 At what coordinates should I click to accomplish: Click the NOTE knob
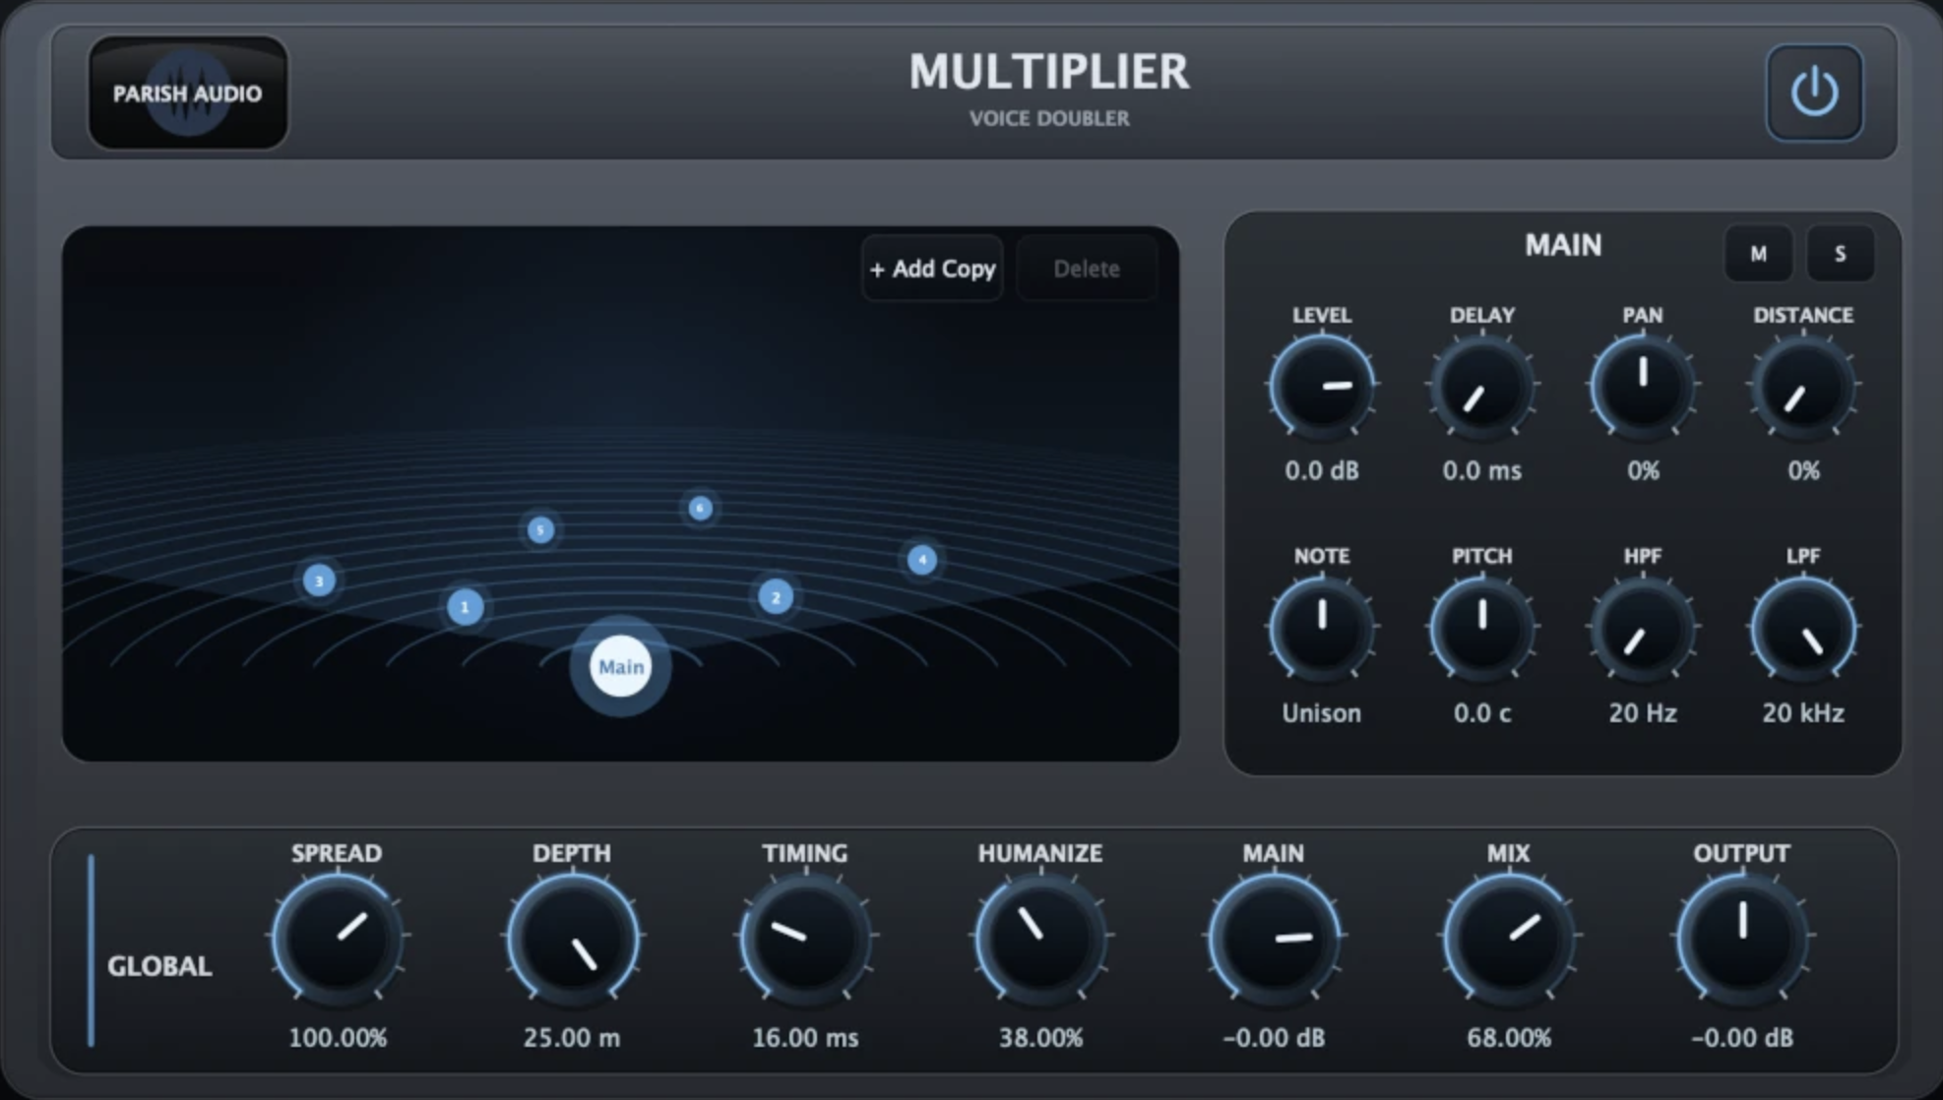(1322, 628)
